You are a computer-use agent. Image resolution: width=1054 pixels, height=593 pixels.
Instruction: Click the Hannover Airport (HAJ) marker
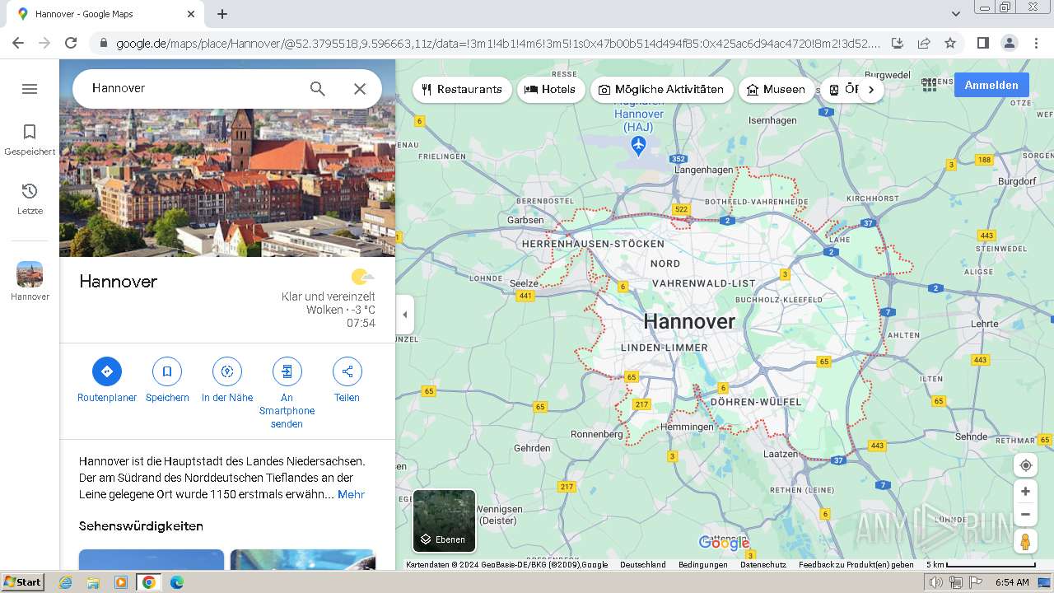click(639, 146)
